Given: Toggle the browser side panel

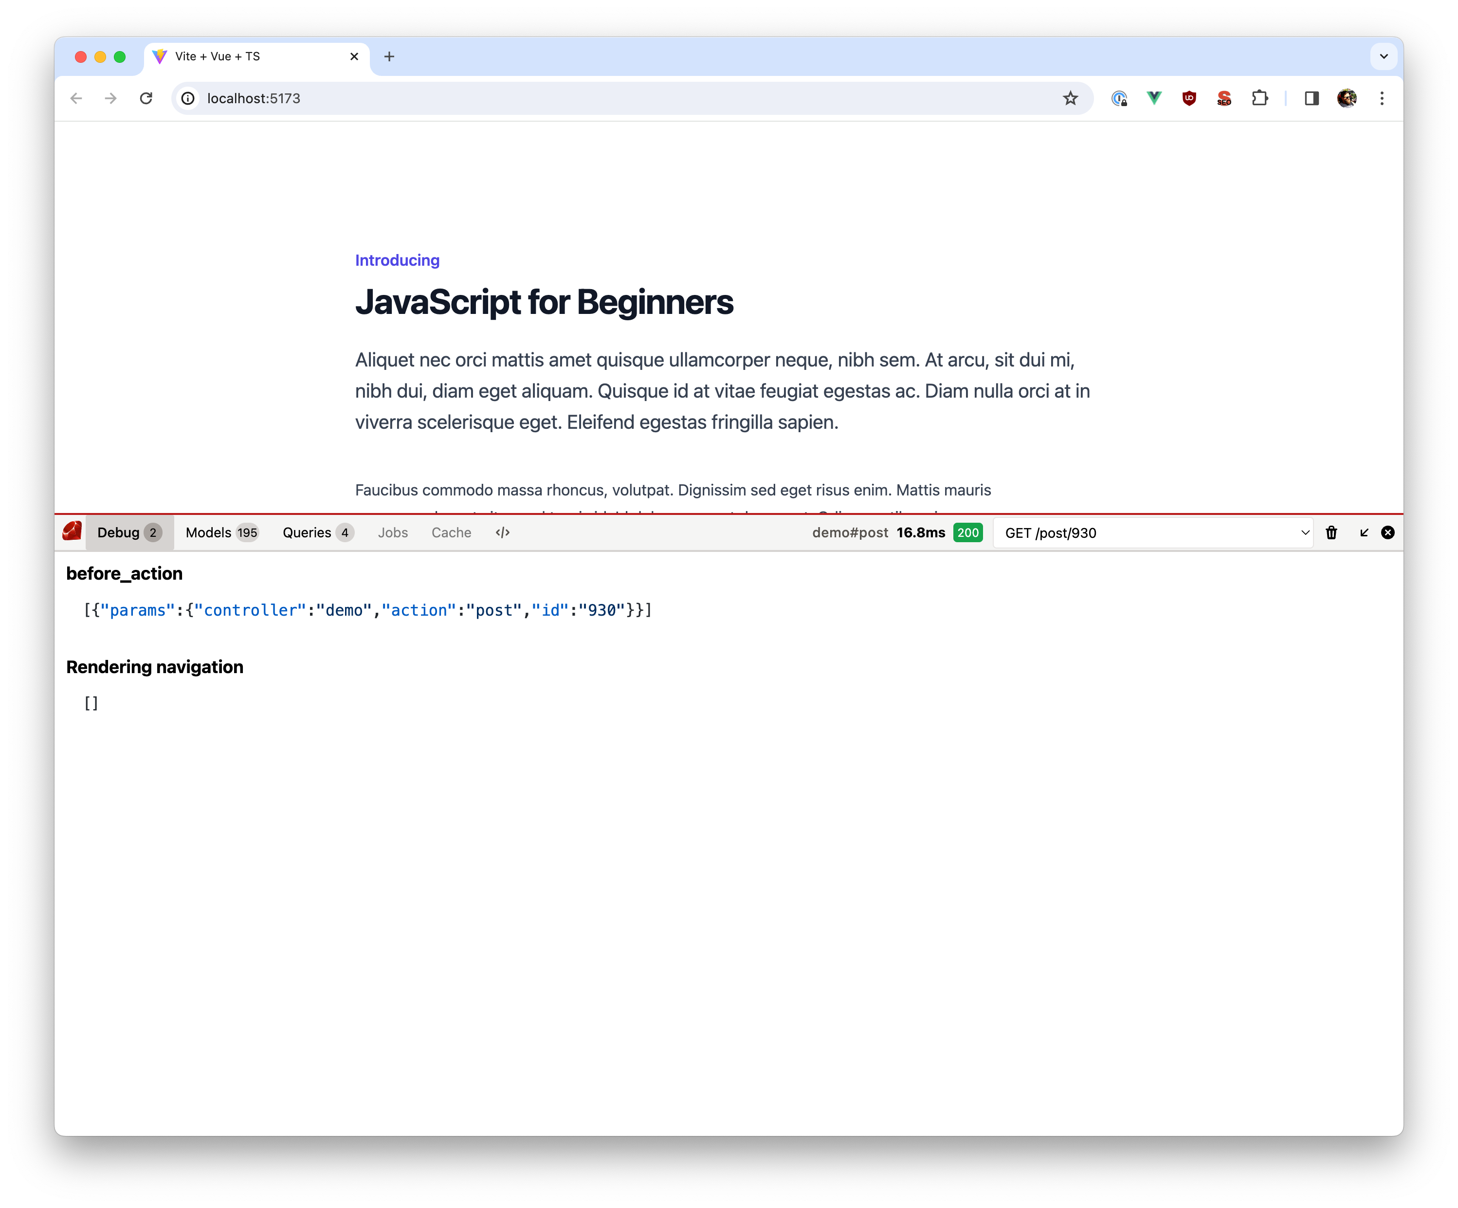Looking at the screenshot, I should tap(1312, 99).
